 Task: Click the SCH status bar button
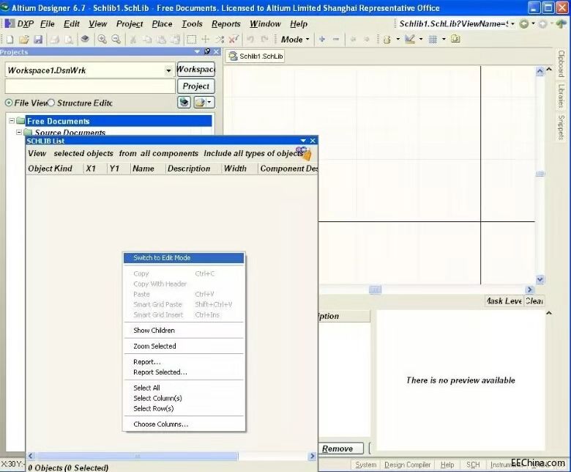point(473,465)
